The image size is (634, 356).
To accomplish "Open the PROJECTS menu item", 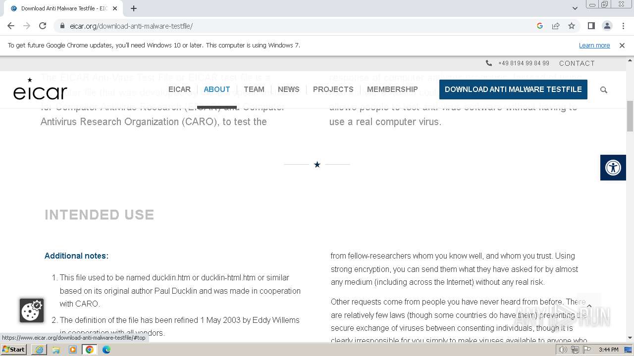I will [333, 89].
